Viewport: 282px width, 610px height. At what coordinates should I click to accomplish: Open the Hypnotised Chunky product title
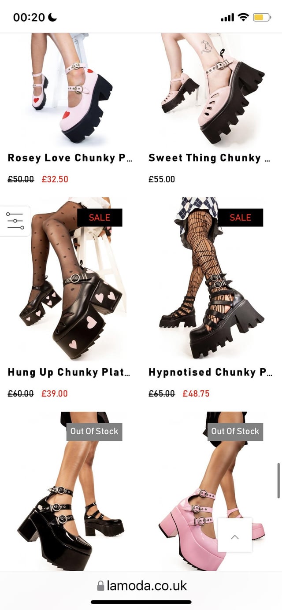(x=210, y=372)
